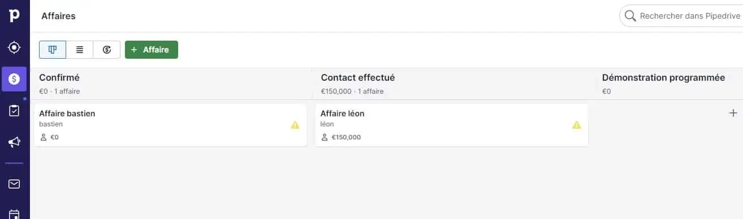Click the Pipedrive logo icon
Screen dimensions: 743x219
click(x=14, y=15)
